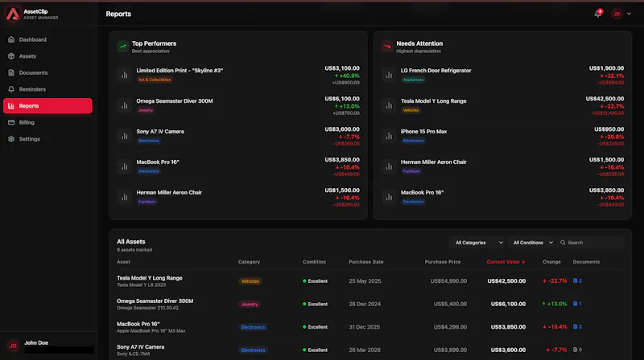Click the Jewelry tag in Omega table row
The width and height of the screenshot is (644, 360).
click(x=250, y=305)
